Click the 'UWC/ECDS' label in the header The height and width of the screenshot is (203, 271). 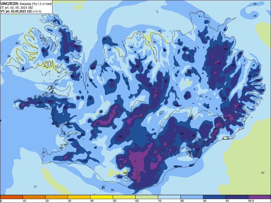click(x=9, y=4)
